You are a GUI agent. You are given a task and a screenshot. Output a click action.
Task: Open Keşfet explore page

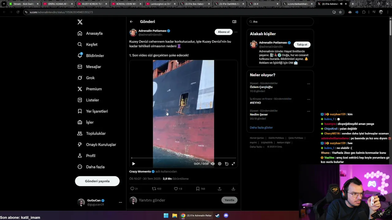click(x=88, y=44)
